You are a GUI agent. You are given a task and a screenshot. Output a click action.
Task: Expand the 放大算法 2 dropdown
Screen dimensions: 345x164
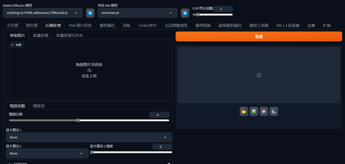(47, 153)
